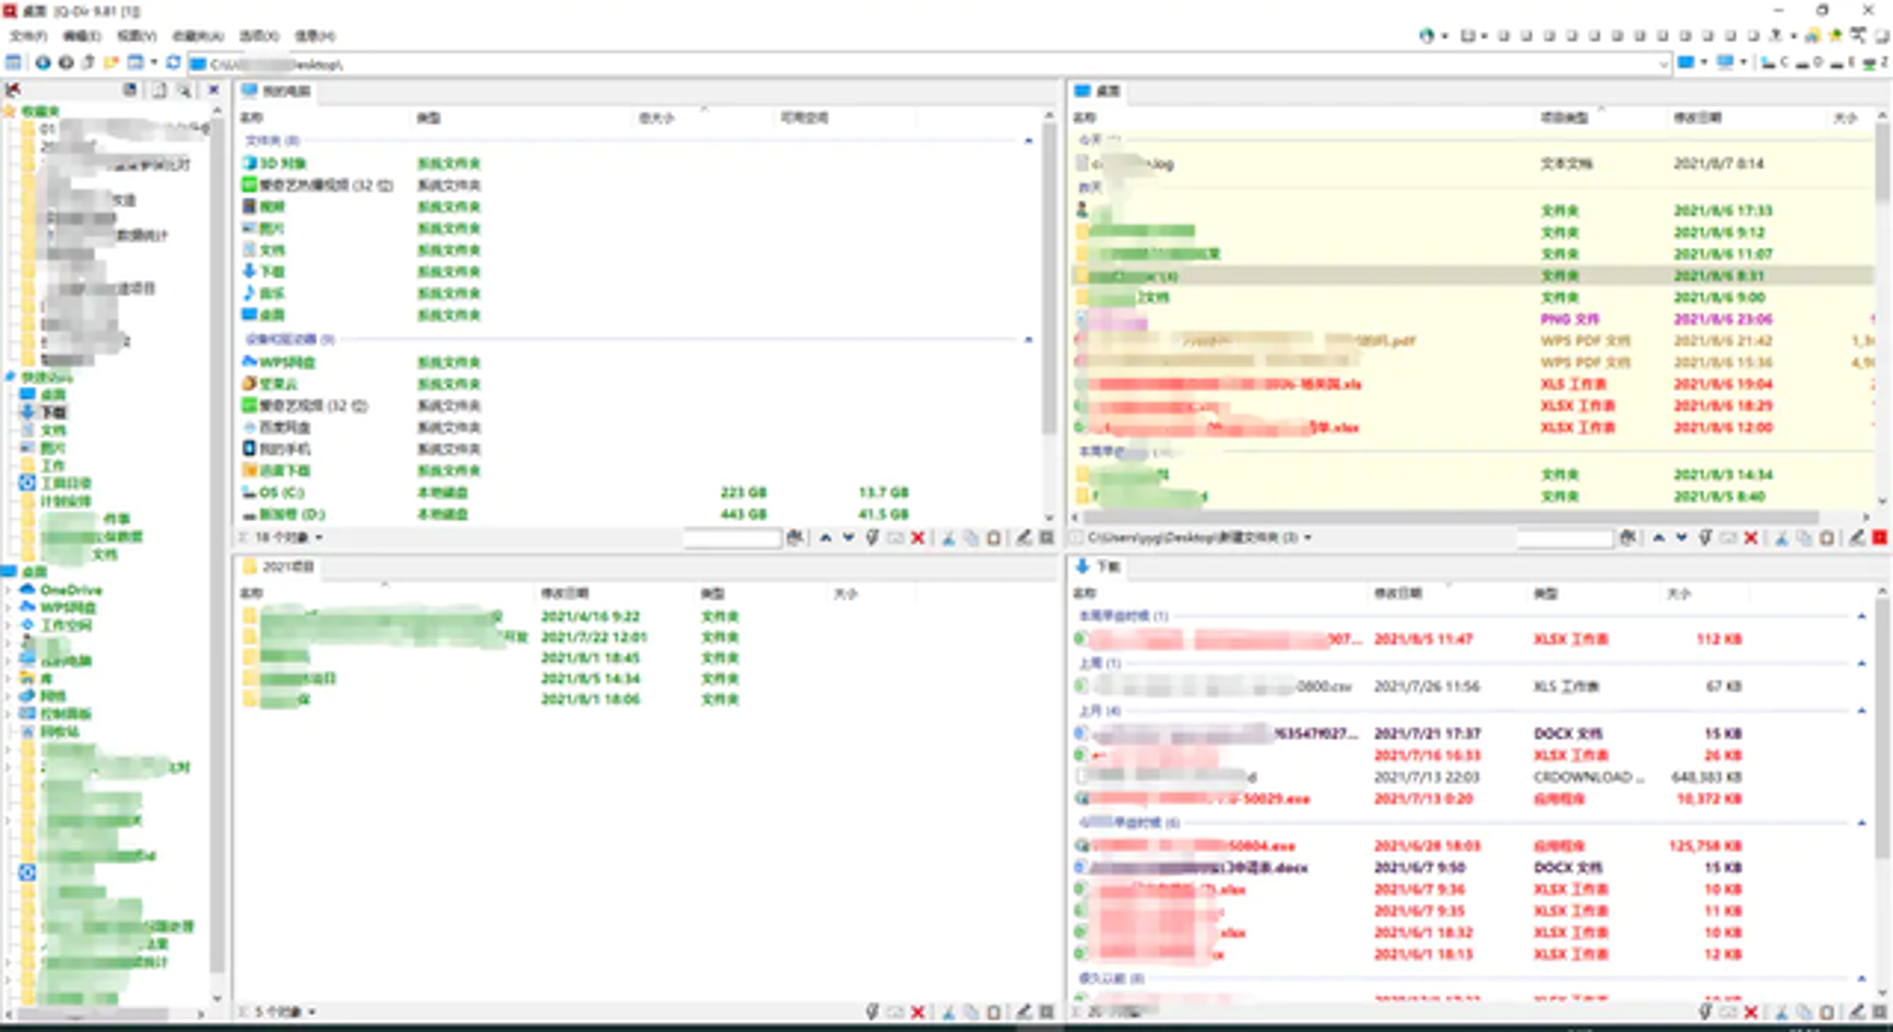Image resolution: width=1893 pixels, height=1032 pixels.
Task: Open the dropdown arrow beside the globe icon
Action: point(1444,36)
